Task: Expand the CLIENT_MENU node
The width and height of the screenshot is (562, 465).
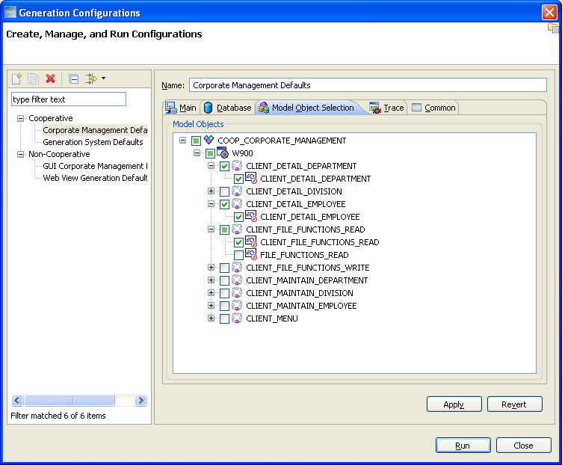Action: tap(211, 318)
